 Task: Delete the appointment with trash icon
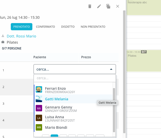90,6
